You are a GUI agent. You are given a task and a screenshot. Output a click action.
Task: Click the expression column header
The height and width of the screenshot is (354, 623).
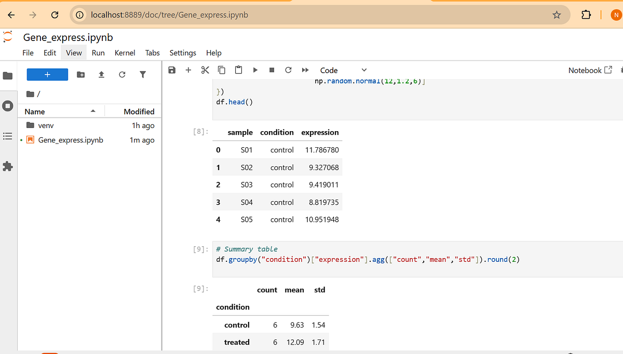click(320, 132)
